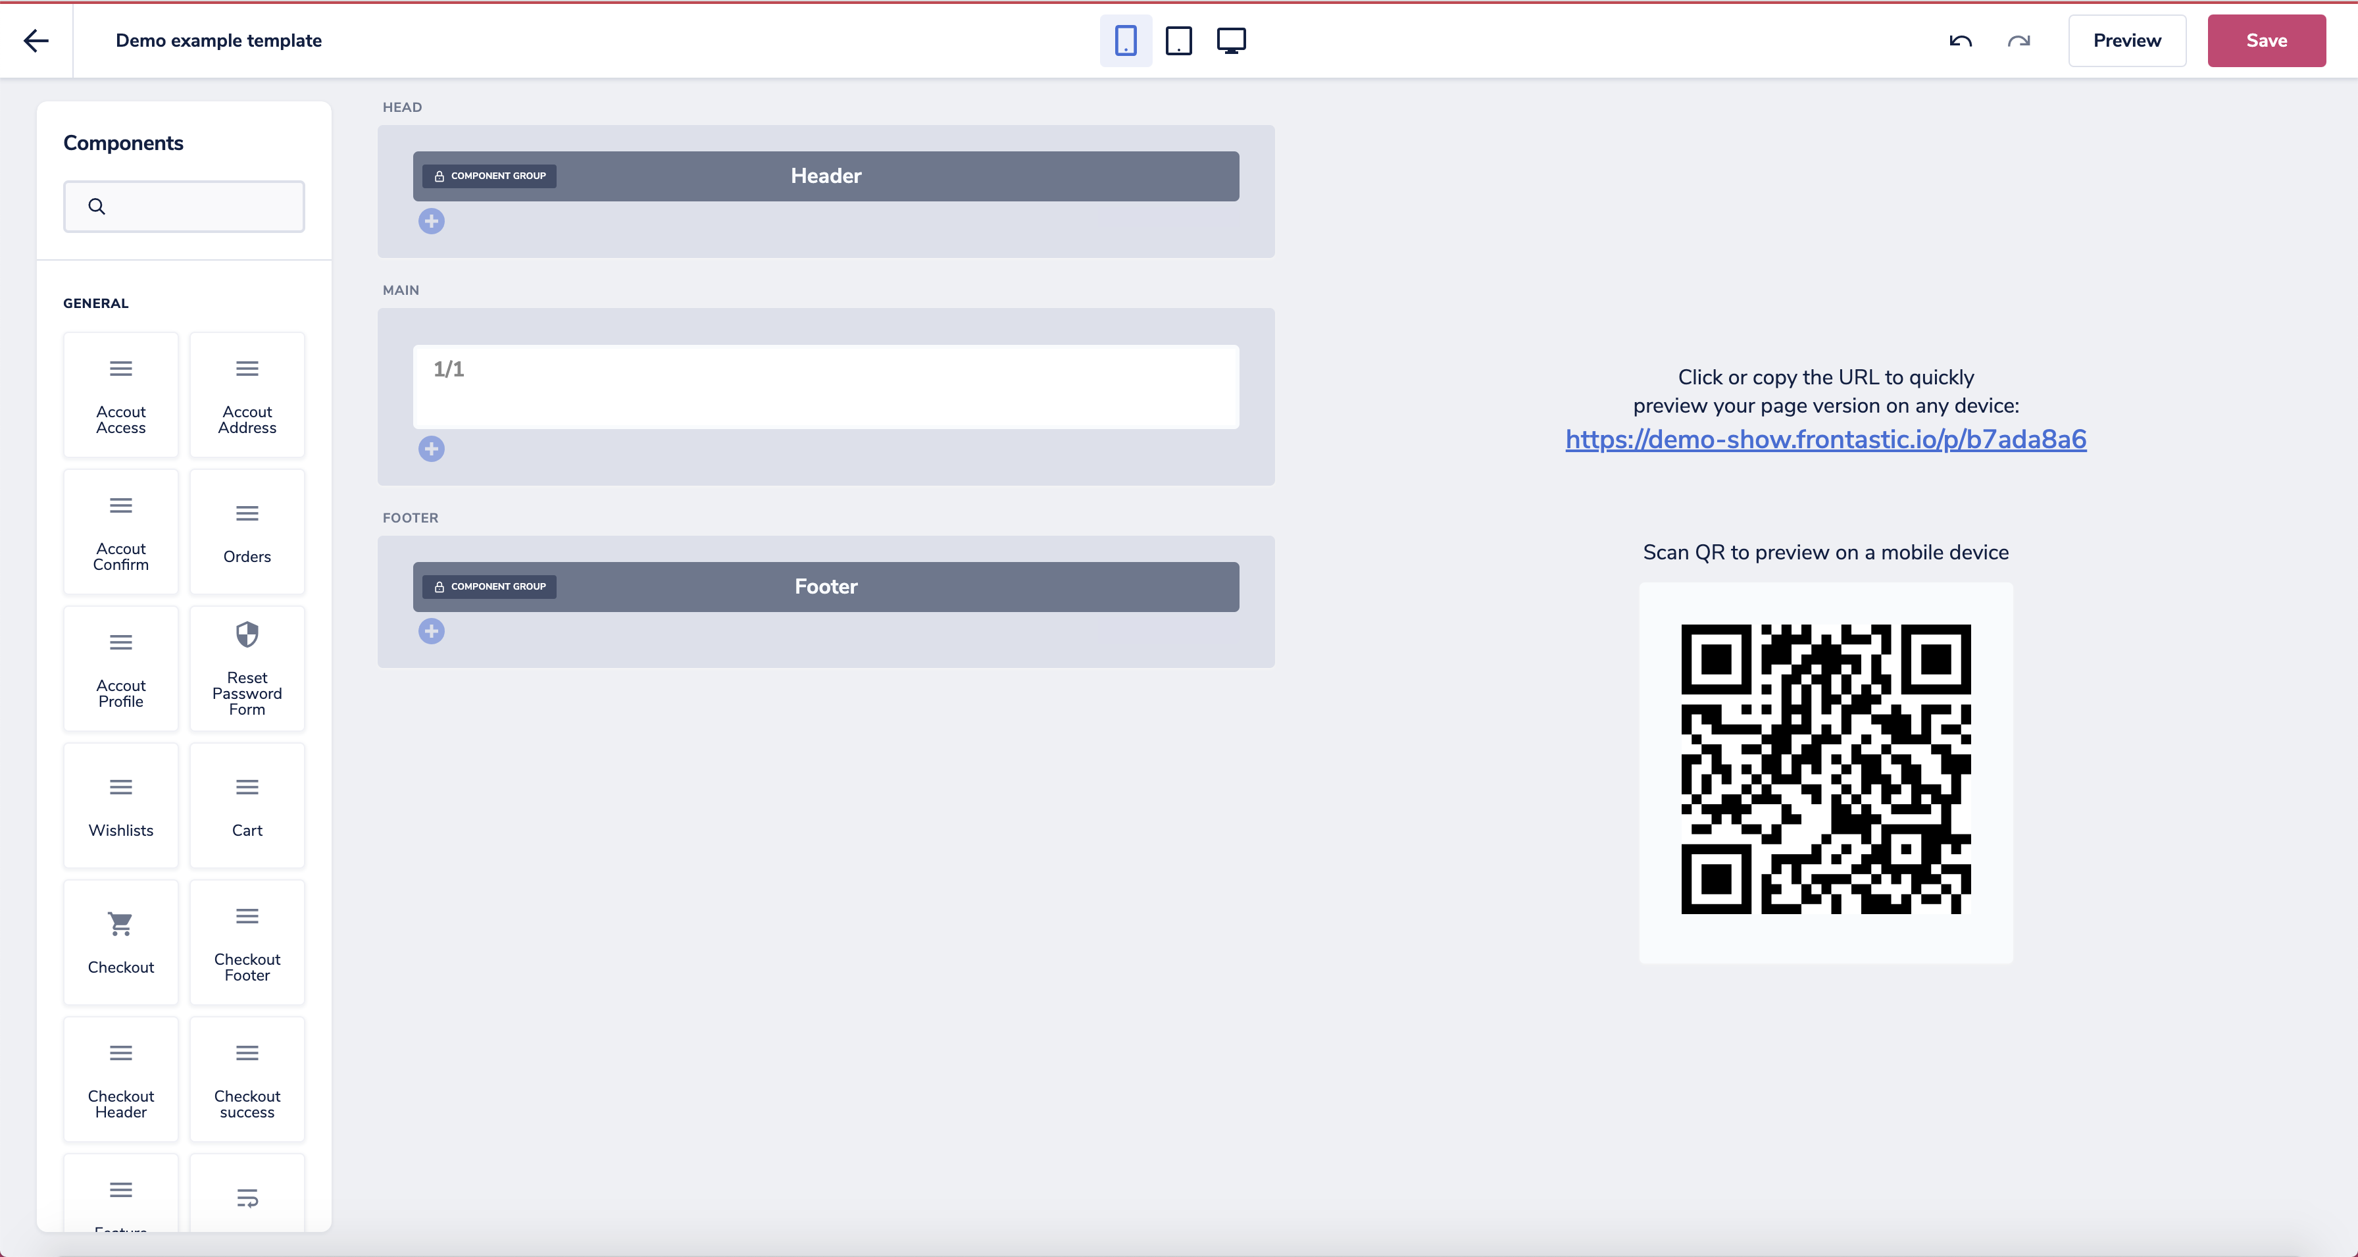Add a row below the Header group
The height and width of the screenshot is (1257, 2358).
coord(431,222)
